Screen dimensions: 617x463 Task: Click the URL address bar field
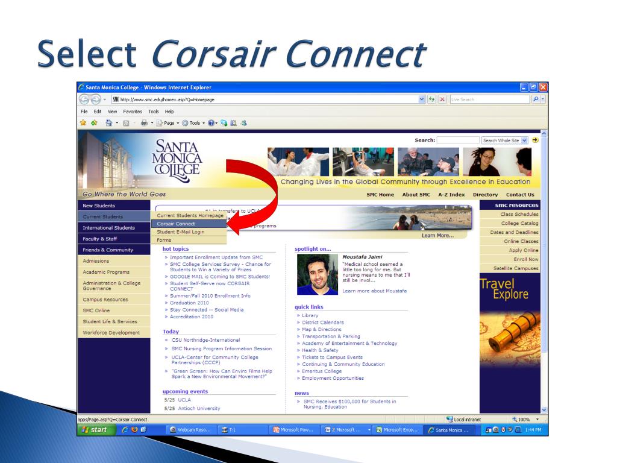(265, 99)
